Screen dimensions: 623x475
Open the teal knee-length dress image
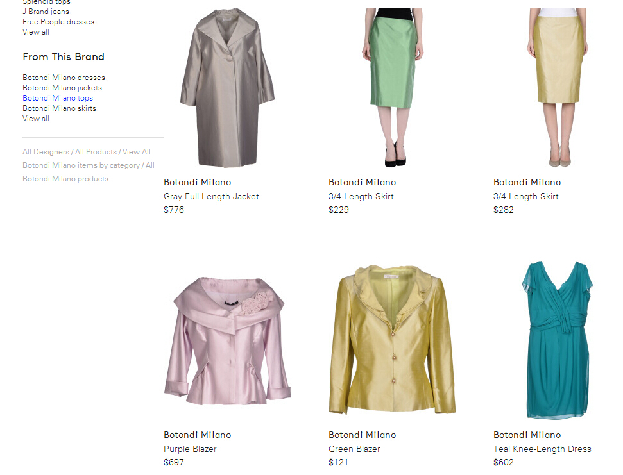click(x=557, y=340)
